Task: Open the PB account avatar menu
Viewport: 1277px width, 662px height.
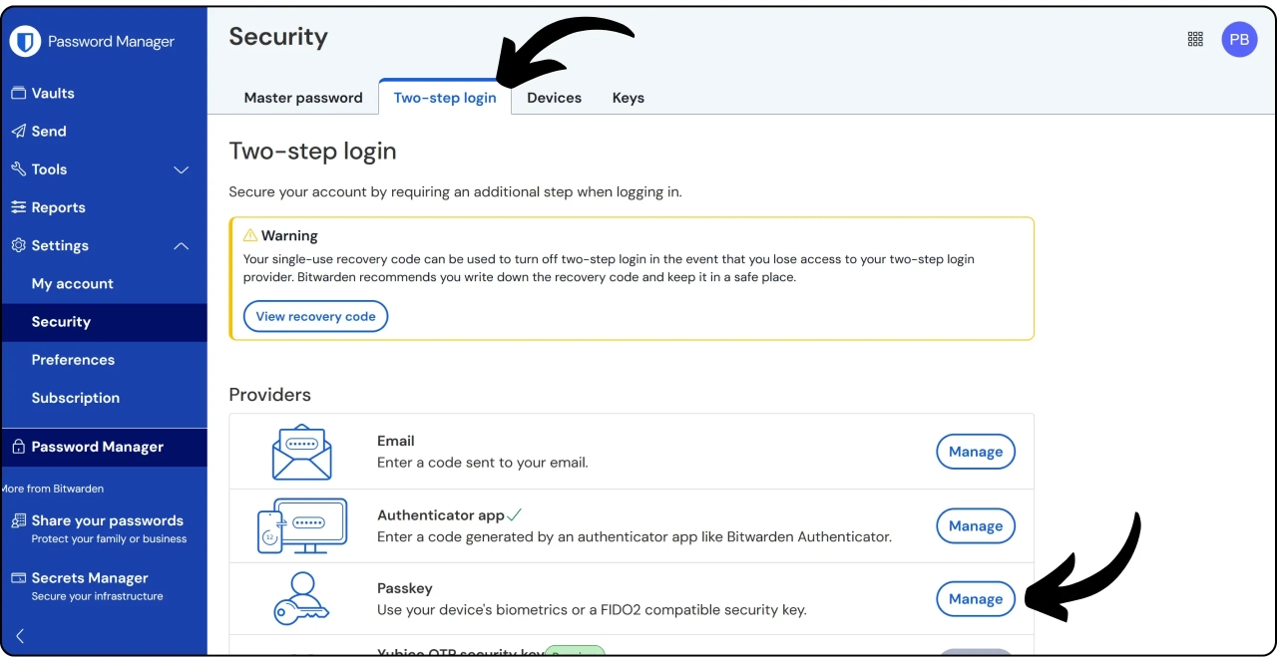Action: (1239, 39)
